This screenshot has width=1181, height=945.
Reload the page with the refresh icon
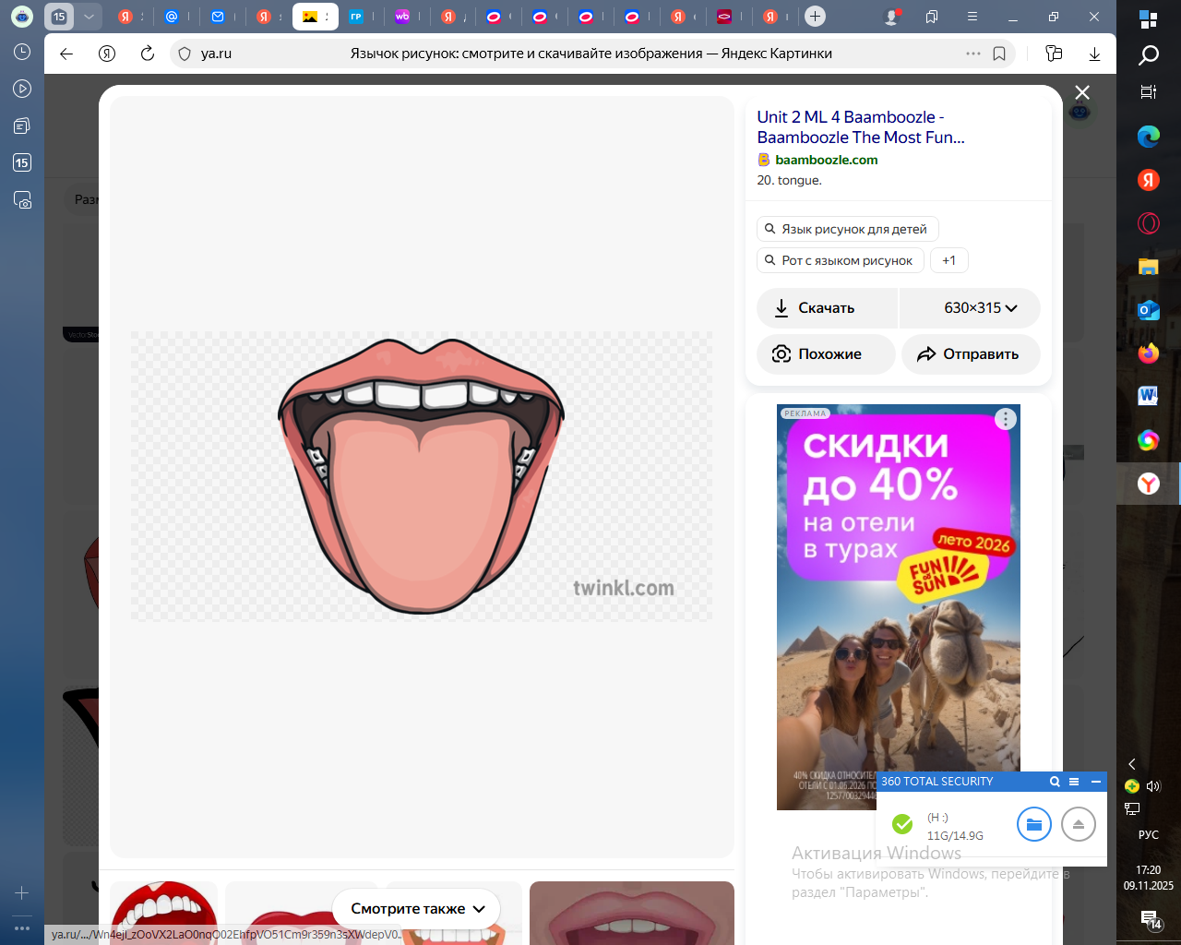(147, 54)
